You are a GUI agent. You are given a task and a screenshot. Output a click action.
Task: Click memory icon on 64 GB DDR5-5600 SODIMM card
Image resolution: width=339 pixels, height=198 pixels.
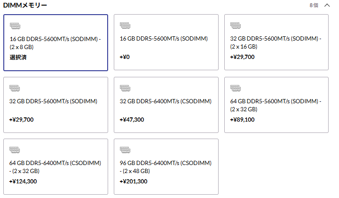236,88
